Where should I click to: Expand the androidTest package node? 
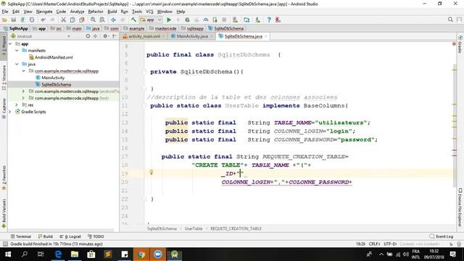pyautogui.click(x=23, y=91)
